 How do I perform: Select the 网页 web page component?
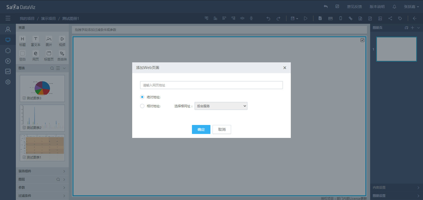tap(36, 56)
